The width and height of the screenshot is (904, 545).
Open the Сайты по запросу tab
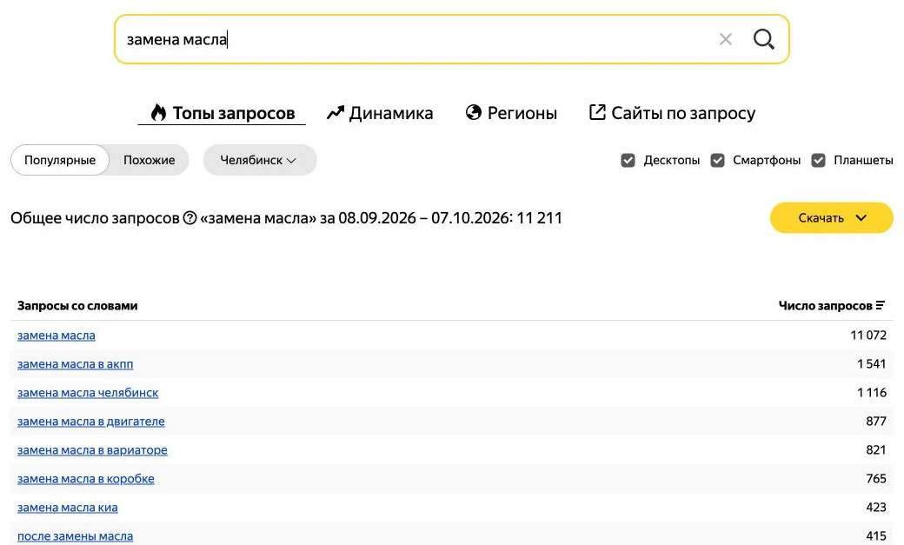coord(672,113)
